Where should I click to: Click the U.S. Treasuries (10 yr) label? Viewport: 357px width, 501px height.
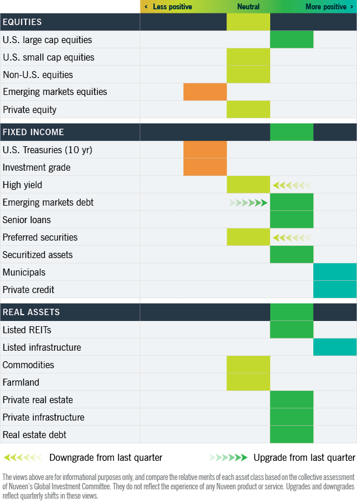pos(47,150)
